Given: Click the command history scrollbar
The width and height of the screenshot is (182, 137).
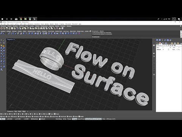Looking at the screenshot, I should click(x=181, y=34).
